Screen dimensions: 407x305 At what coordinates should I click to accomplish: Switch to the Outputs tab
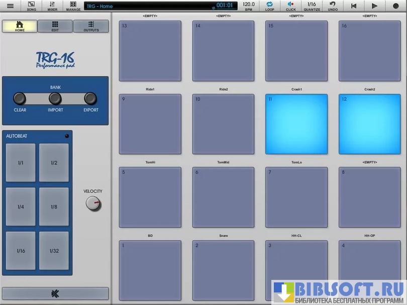91,26
